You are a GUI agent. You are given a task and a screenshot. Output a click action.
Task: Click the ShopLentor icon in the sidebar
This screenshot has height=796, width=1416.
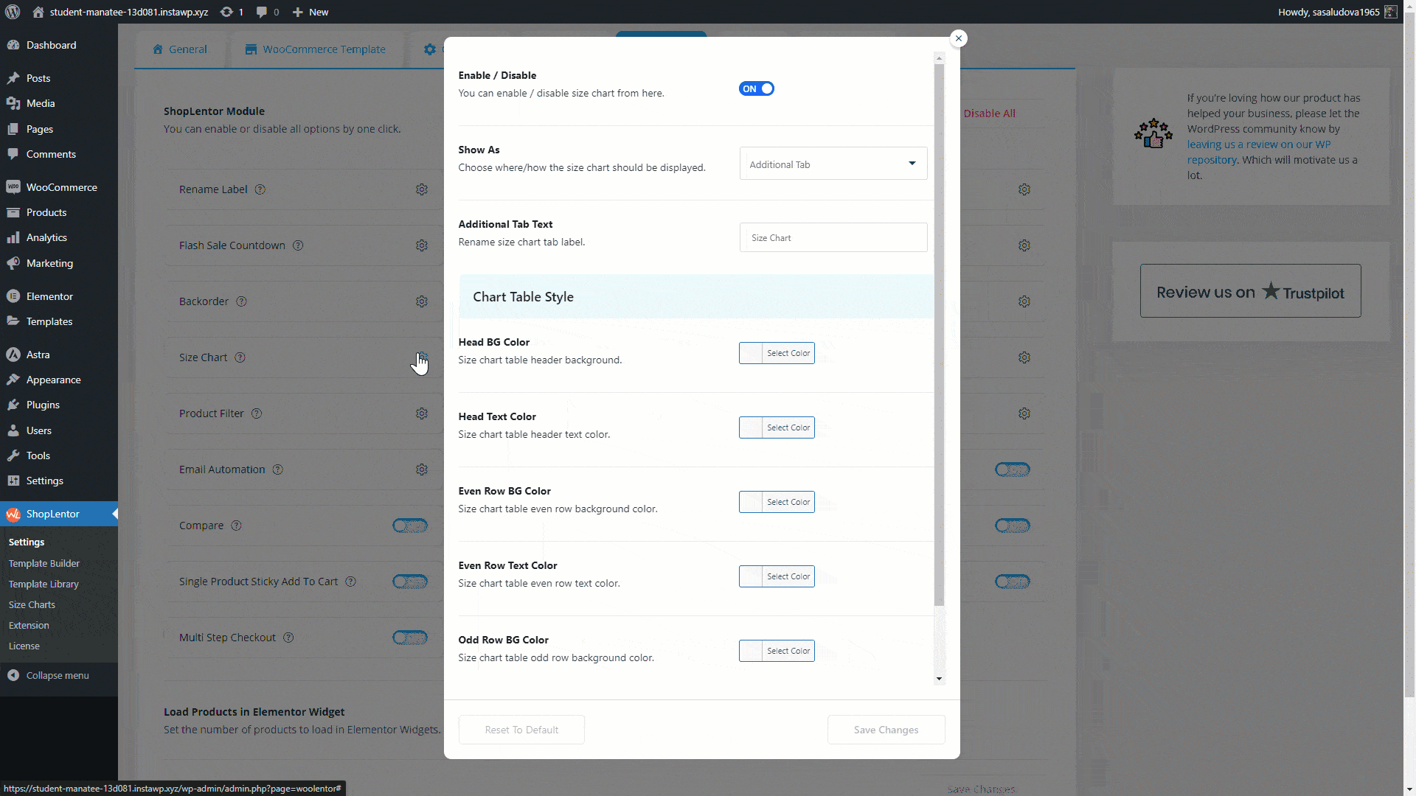click(14, 514)
